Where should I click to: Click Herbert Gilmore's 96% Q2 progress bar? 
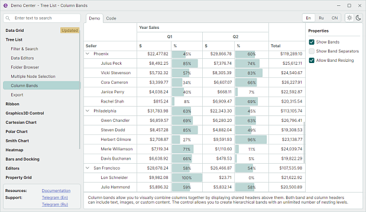click(251, 140)
